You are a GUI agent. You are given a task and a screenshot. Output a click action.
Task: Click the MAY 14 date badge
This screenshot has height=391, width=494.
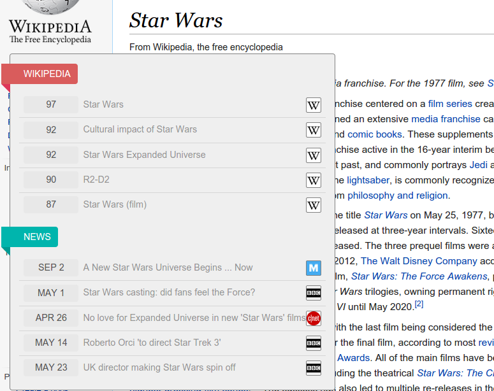[51, 343]
